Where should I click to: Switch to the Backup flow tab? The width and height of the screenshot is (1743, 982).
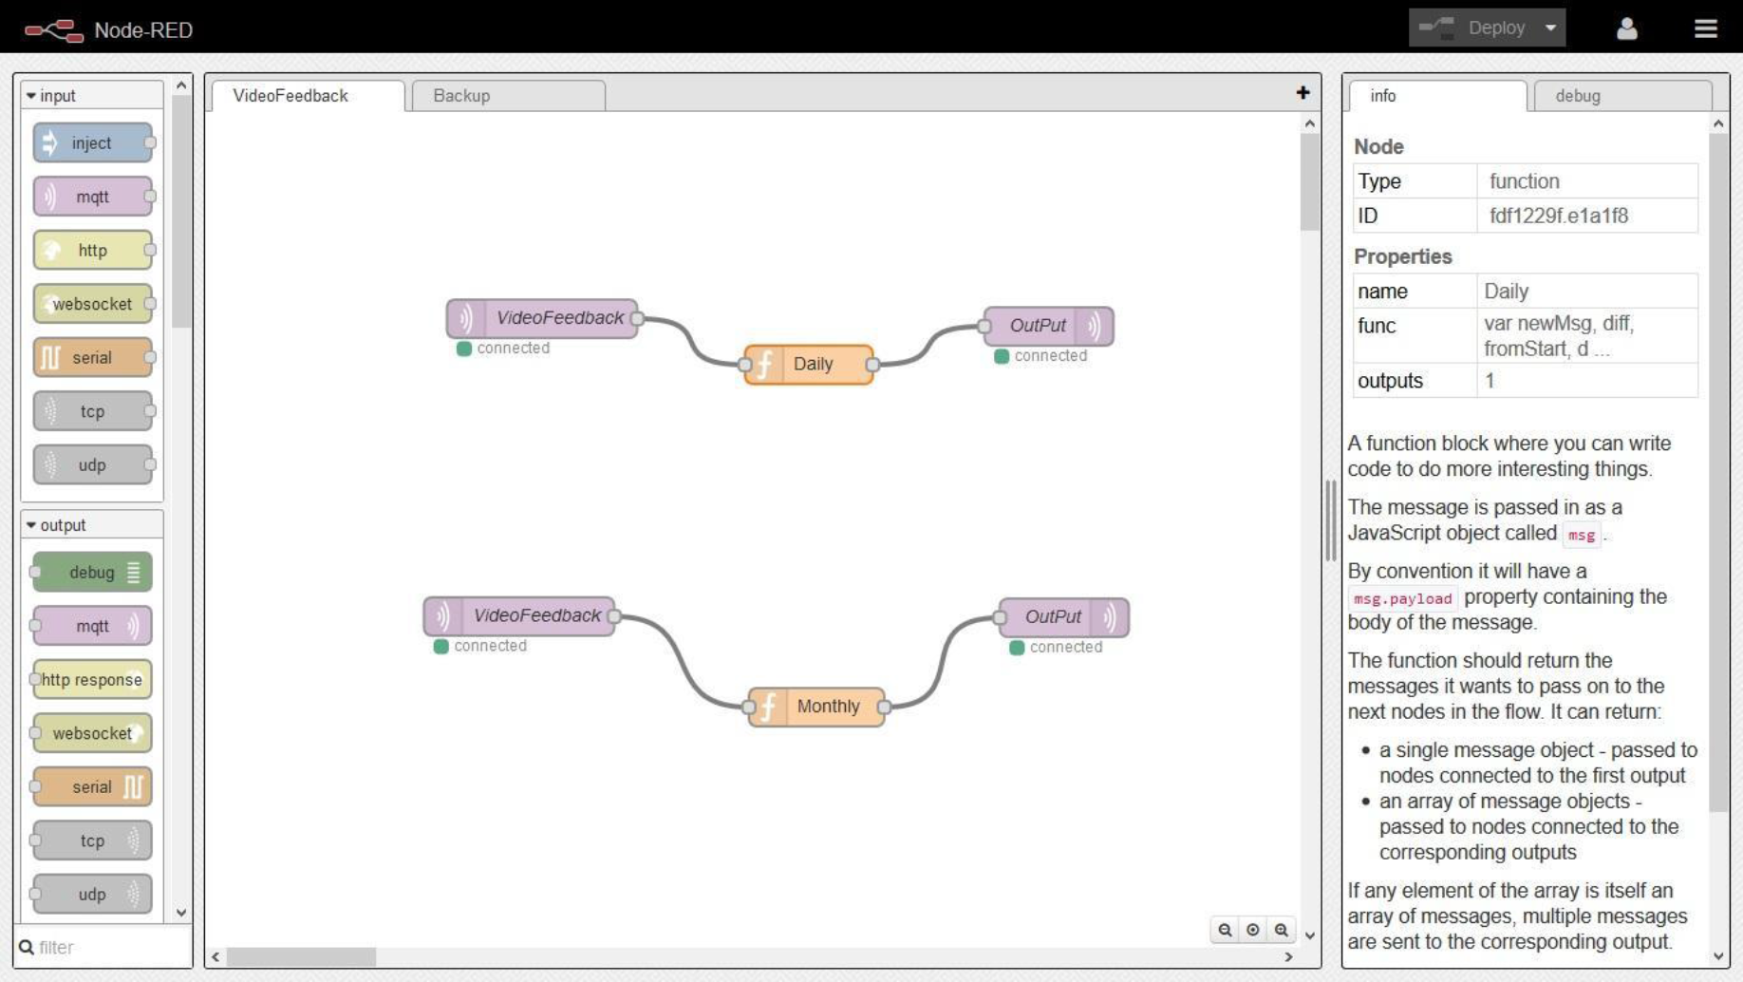[x=509, y=96]
